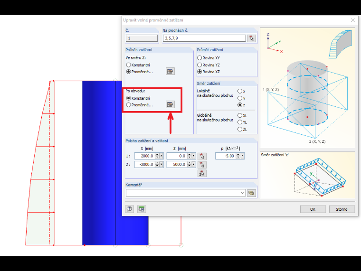361x271 pixels.
Task: Click the X coordinate field for point 2
Action: tap(145, 164)
